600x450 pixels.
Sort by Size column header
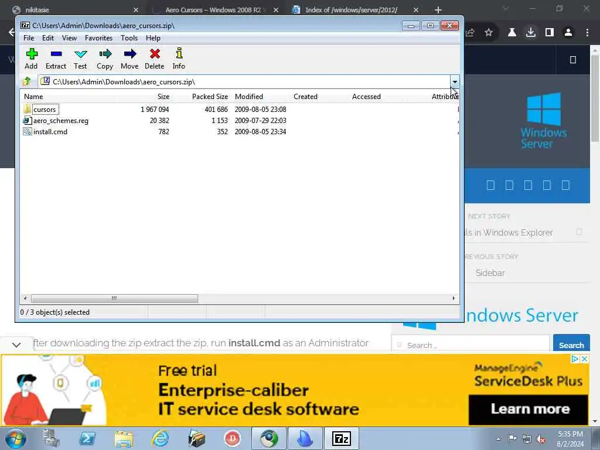click(x=143, y=97)
